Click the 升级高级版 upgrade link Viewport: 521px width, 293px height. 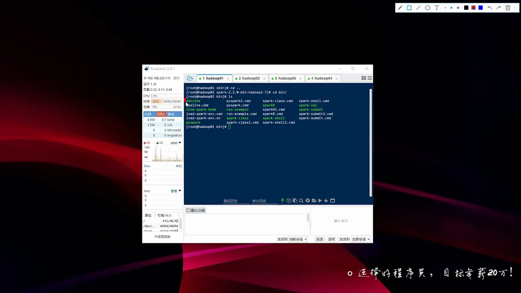162,237
